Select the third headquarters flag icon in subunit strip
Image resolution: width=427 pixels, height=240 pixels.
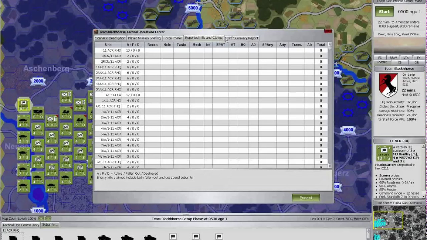pyautogui.click(x=219, y=237)
